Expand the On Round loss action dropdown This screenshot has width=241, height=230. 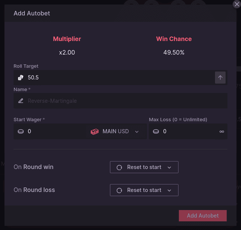tap(144, 190)
